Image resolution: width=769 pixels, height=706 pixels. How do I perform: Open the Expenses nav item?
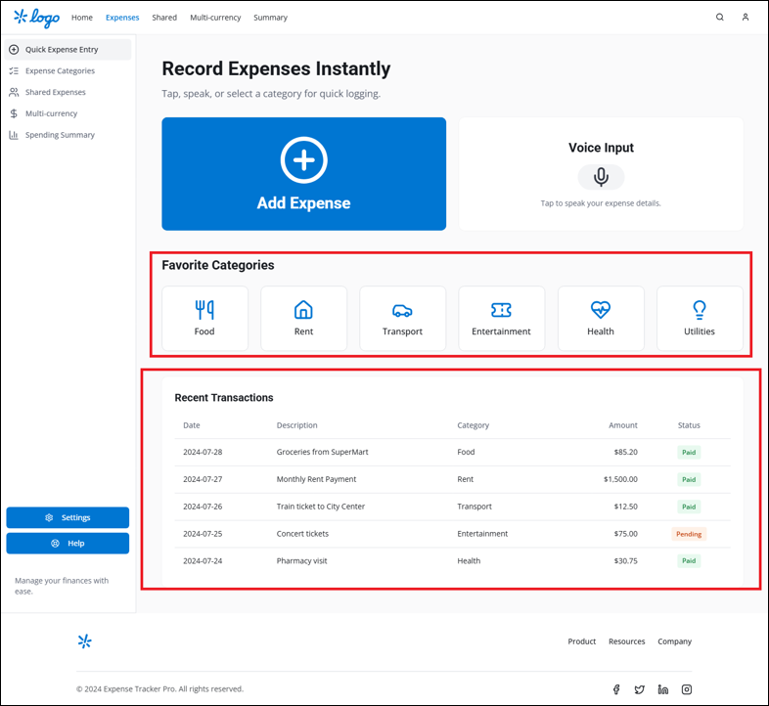[x=122, y=18]
